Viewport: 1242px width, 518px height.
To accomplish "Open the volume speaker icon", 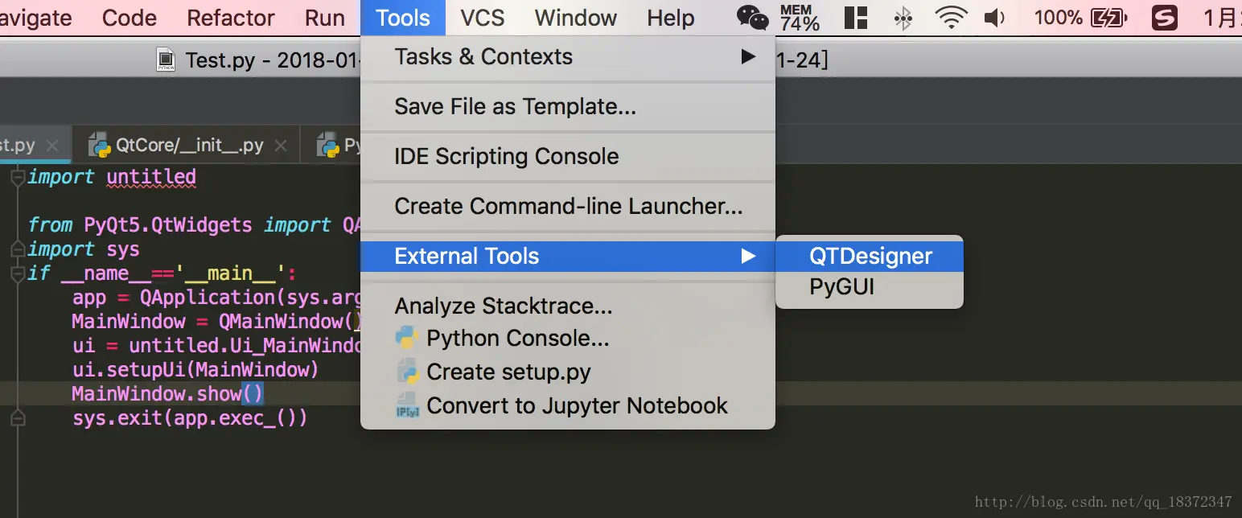I will pos(995,18).
